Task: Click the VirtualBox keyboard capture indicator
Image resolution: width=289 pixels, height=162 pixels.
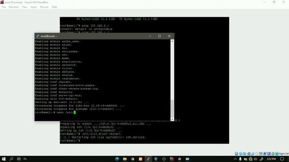Action: [x=277, y=153]
